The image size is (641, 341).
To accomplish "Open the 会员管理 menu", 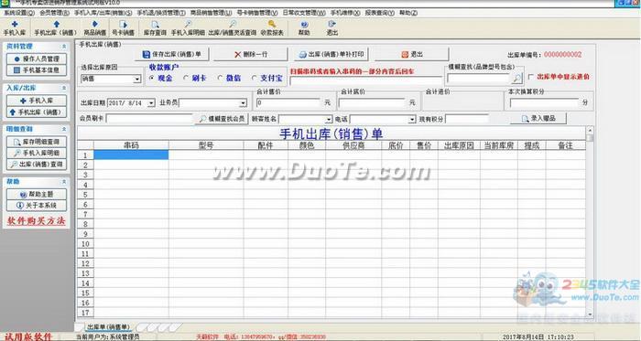I will click(54, 13).
